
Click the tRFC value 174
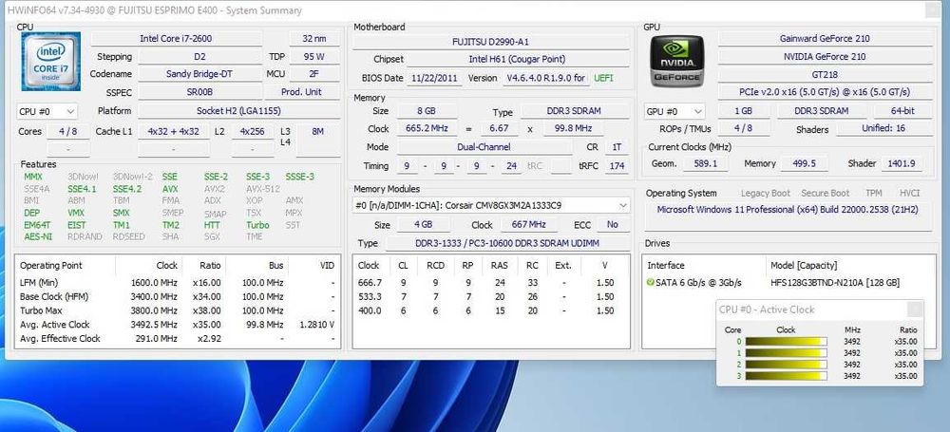click(x=617, y=165)
